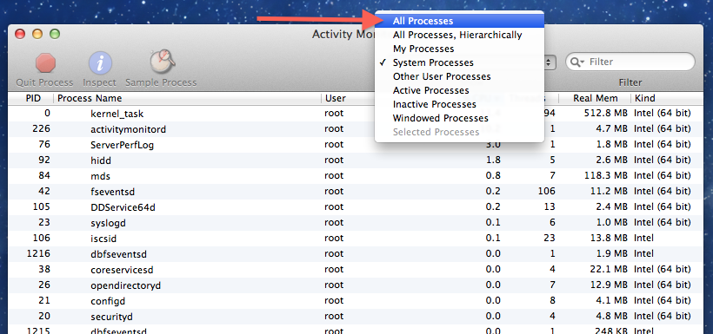Select the mds process row

[x=356, y=175]
